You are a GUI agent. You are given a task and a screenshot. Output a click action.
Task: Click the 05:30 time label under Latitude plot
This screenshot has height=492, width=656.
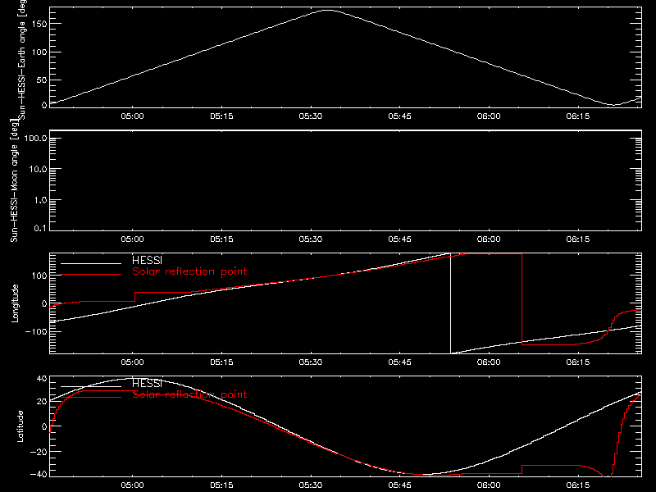pyautogui.click(x=311, y=485)
